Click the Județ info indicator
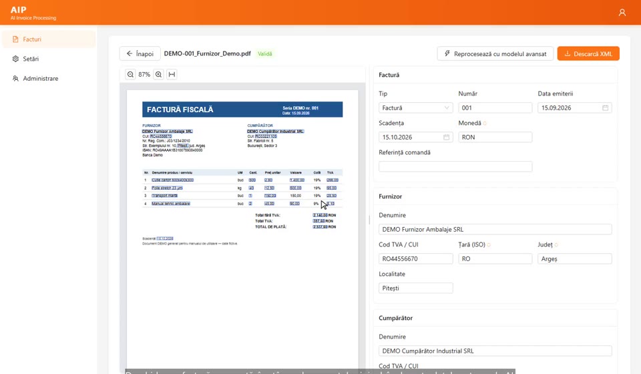641x374 pixels. [x=556, y=245]
